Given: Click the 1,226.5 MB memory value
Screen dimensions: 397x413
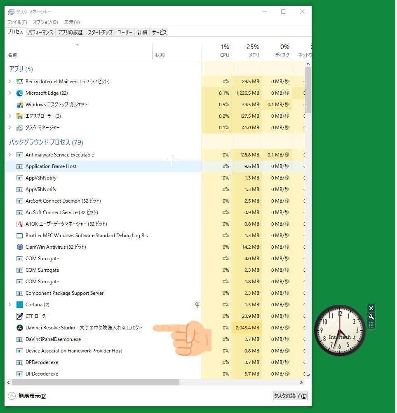Looking at the screenshot, I should (x=247, y=93).
